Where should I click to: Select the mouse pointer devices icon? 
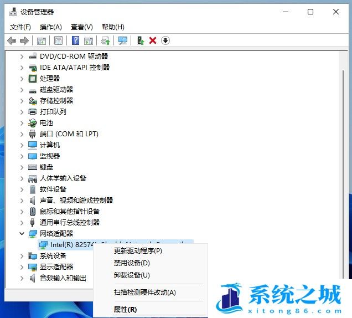(33, 211)
